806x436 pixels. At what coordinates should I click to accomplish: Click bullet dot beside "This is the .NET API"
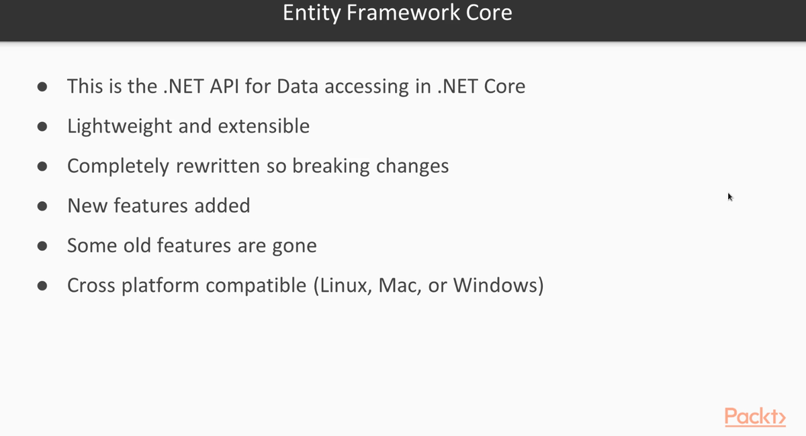(42, 87)
